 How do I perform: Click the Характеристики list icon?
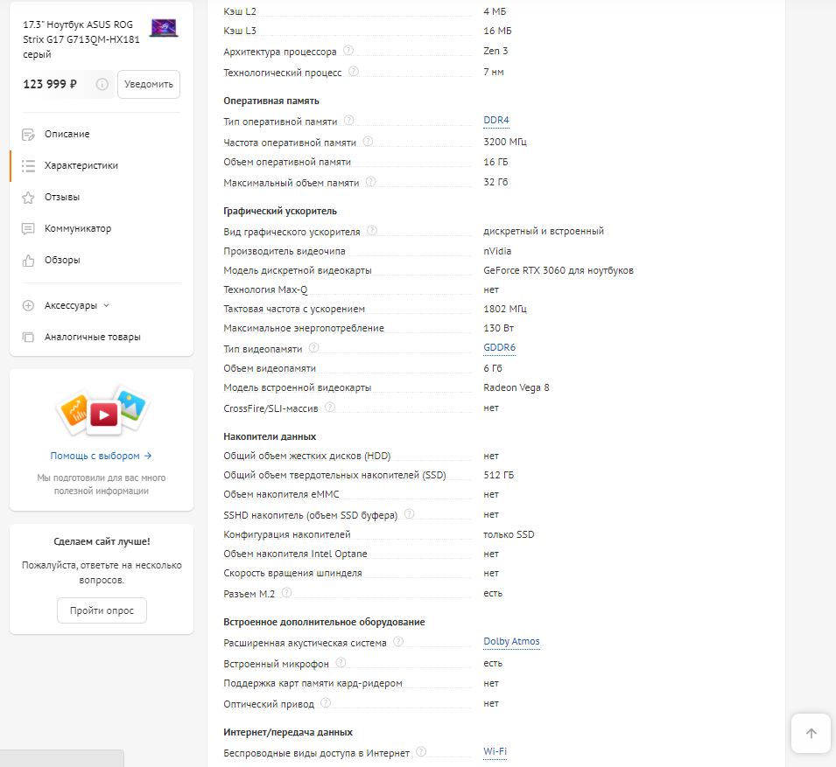coord(28,166)
